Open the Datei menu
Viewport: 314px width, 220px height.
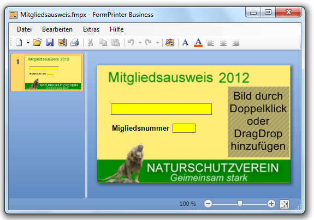click(24, 29)
